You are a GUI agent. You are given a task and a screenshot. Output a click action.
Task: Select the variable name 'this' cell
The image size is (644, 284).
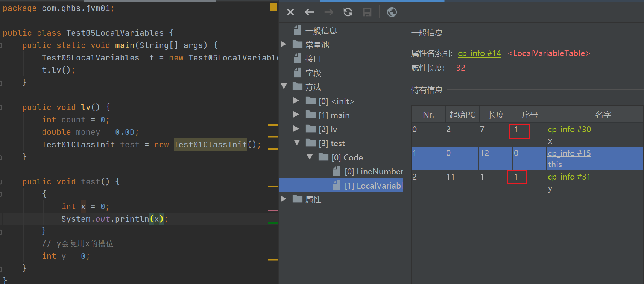[x=555, y=165]
